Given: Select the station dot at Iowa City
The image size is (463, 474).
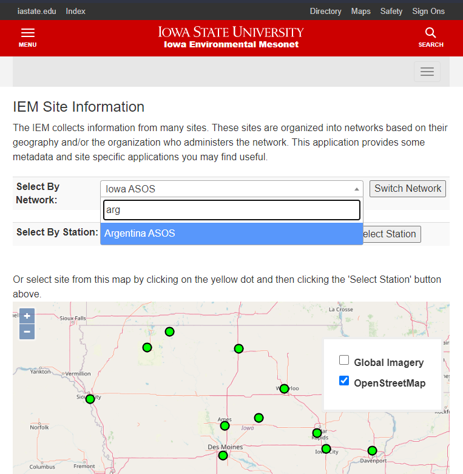Looking at the screenshot, I should pos(326,449).
